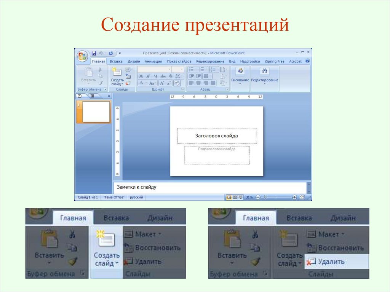Click the Format Painter brush in the main PowerPoint window
The image size is (390, 292).
point(100,83)
